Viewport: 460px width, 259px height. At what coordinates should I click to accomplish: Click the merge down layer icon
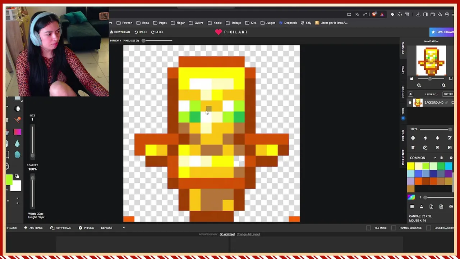click(x=450, y=147)
